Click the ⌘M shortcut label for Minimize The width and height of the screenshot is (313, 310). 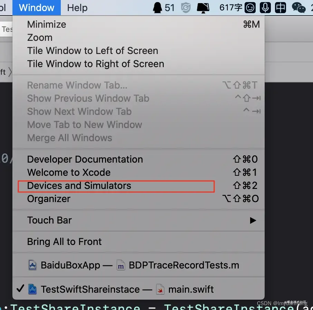[252, 24]
